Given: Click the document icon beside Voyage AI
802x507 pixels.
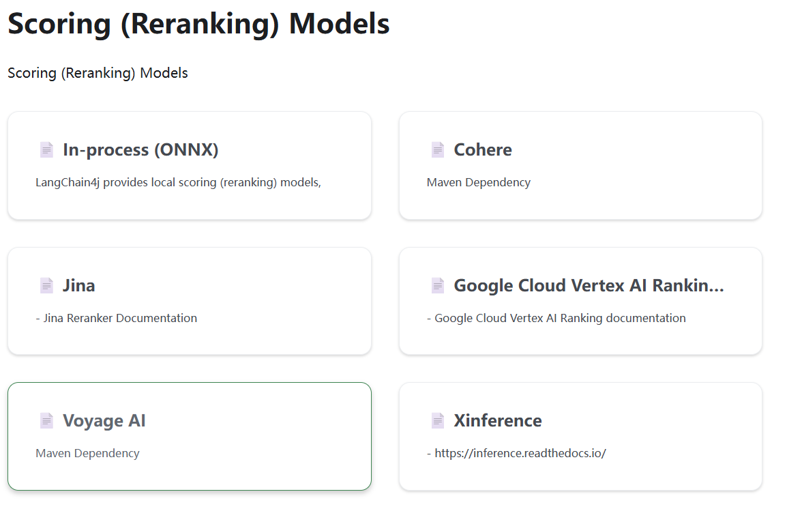Looking at the screenshot, I should pos(46,420).
